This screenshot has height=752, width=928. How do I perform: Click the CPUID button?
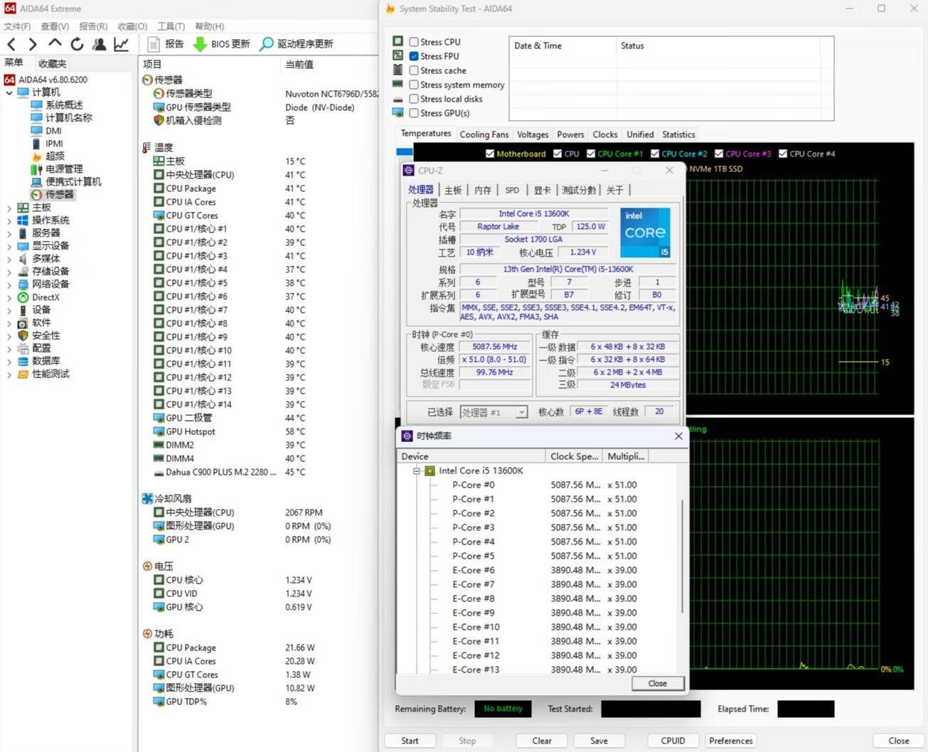[673, 741]
